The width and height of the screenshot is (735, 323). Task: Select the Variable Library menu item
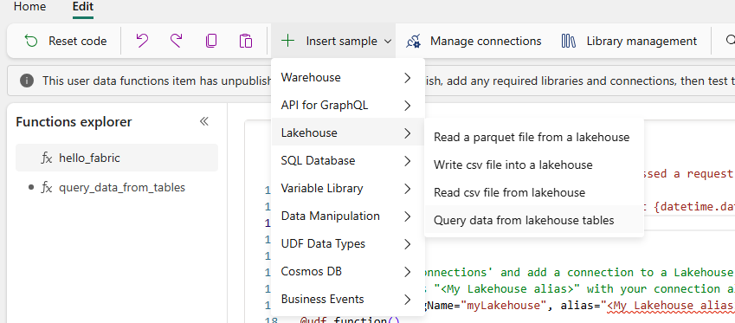(348, 189)
